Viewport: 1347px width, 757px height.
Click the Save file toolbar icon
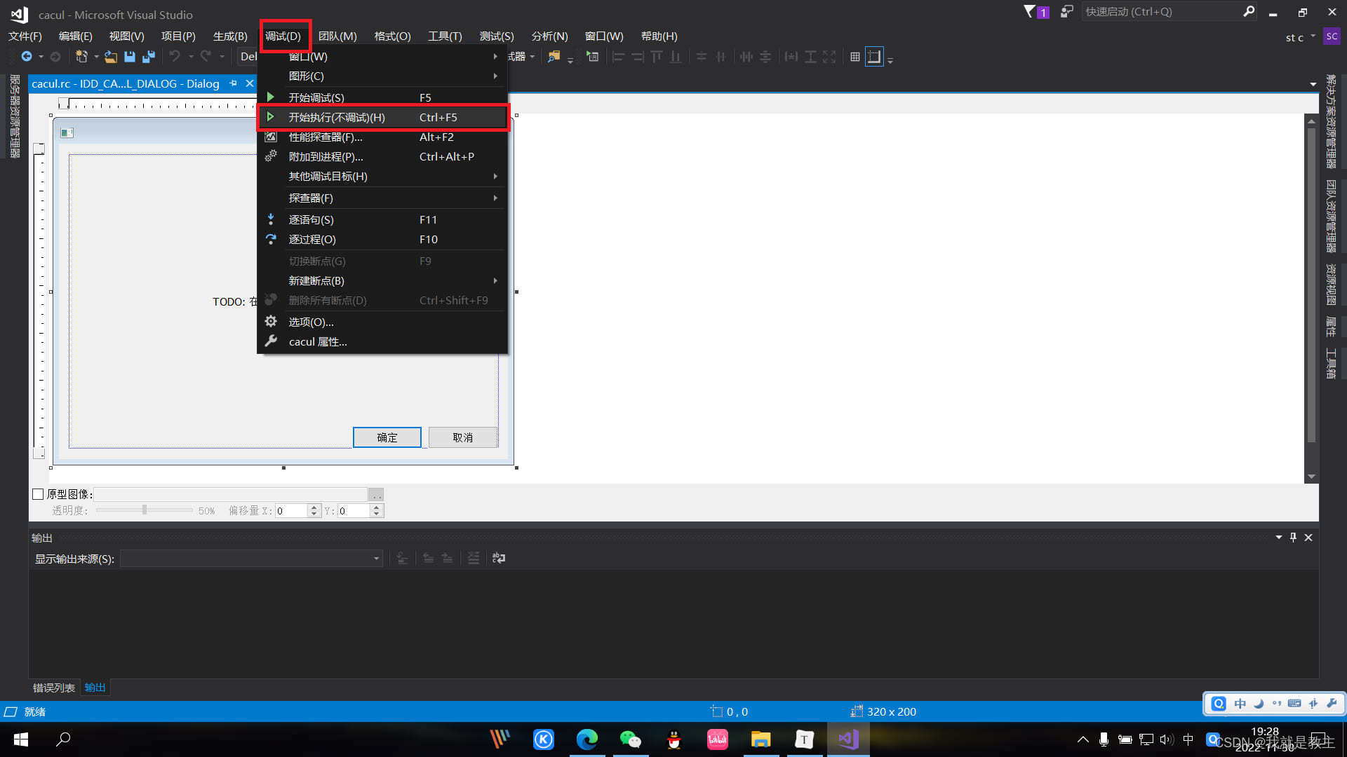[130, 57]
